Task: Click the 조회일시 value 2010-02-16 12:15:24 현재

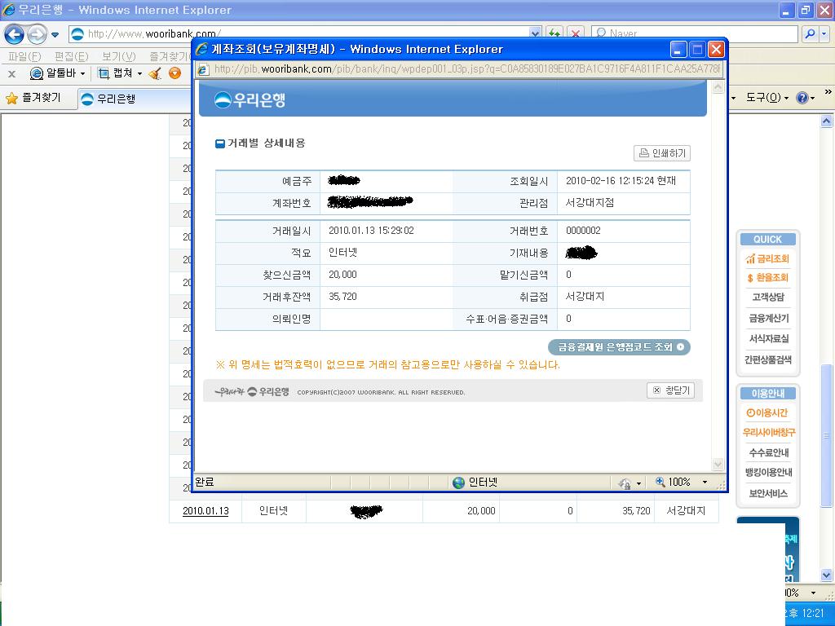Action: pos(621,181)
